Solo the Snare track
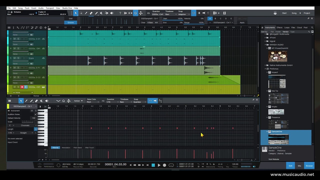The height and width of the screenshot is (180, 320). pyautogui.click(x=18, y=58)
